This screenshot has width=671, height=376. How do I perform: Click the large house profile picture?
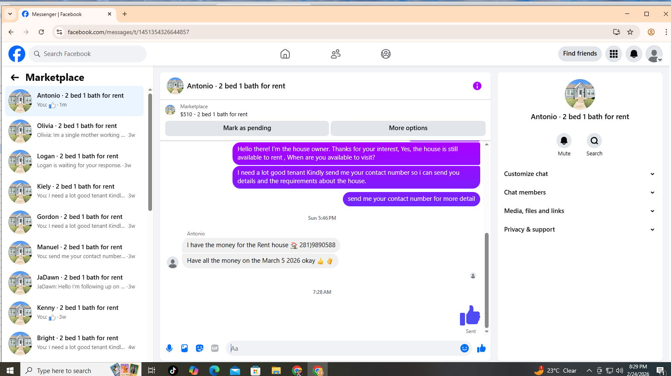point(580,94)
